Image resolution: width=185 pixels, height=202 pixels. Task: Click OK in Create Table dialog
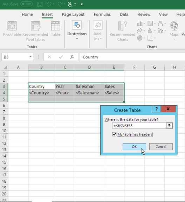click(x=134, y=147)
